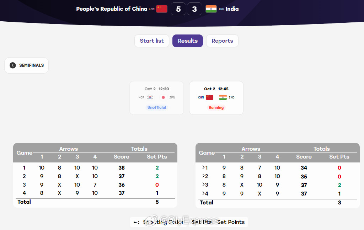Image resolution: width=364 pixels, height=230 pixels.
Task: Click the shooting order arrow in legend
Action: 136,222
